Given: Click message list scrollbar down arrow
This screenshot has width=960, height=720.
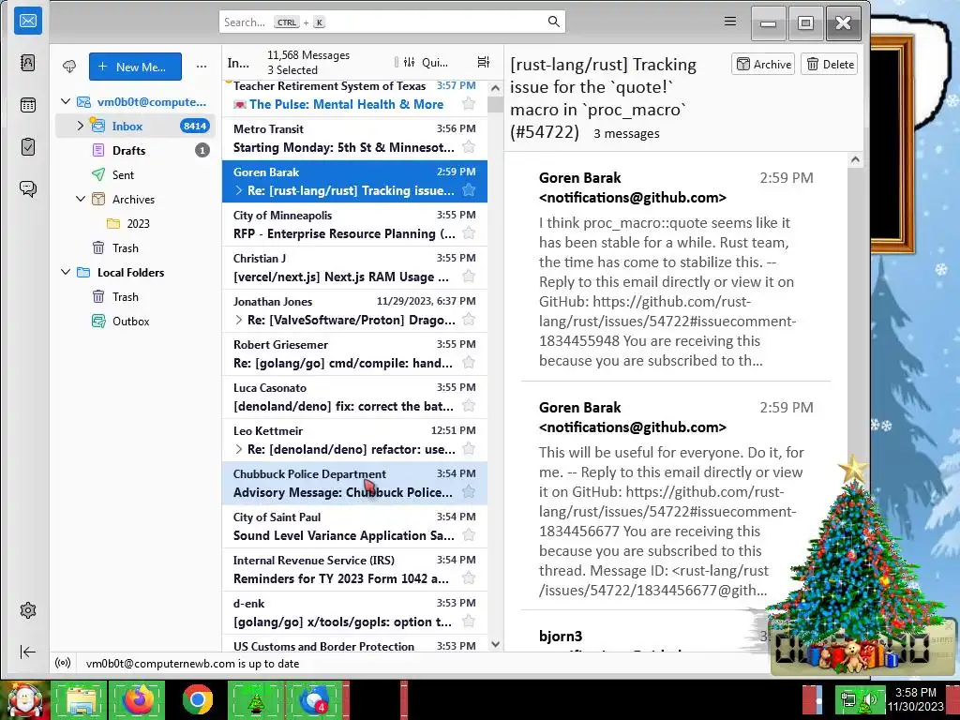Looking at the screenshot, I should (x=495, y=645).
